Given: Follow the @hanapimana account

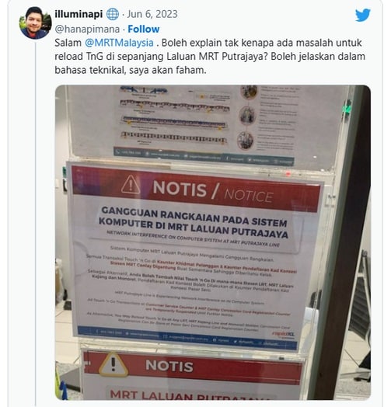Looking at the screenshot, I should pyautogui.click(x=144, y=29).
